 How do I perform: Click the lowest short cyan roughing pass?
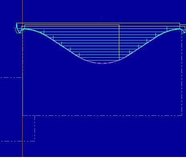coord(102,60)
